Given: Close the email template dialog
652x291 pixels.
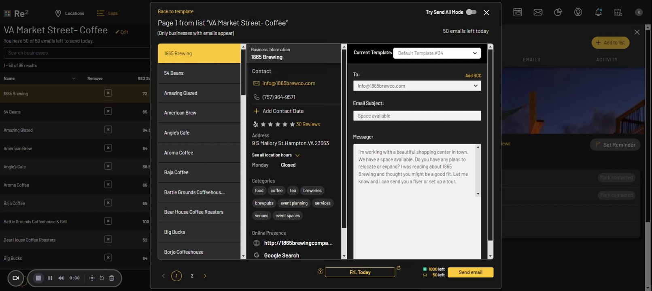Looking at the screenshot, I should pos(486,13).
